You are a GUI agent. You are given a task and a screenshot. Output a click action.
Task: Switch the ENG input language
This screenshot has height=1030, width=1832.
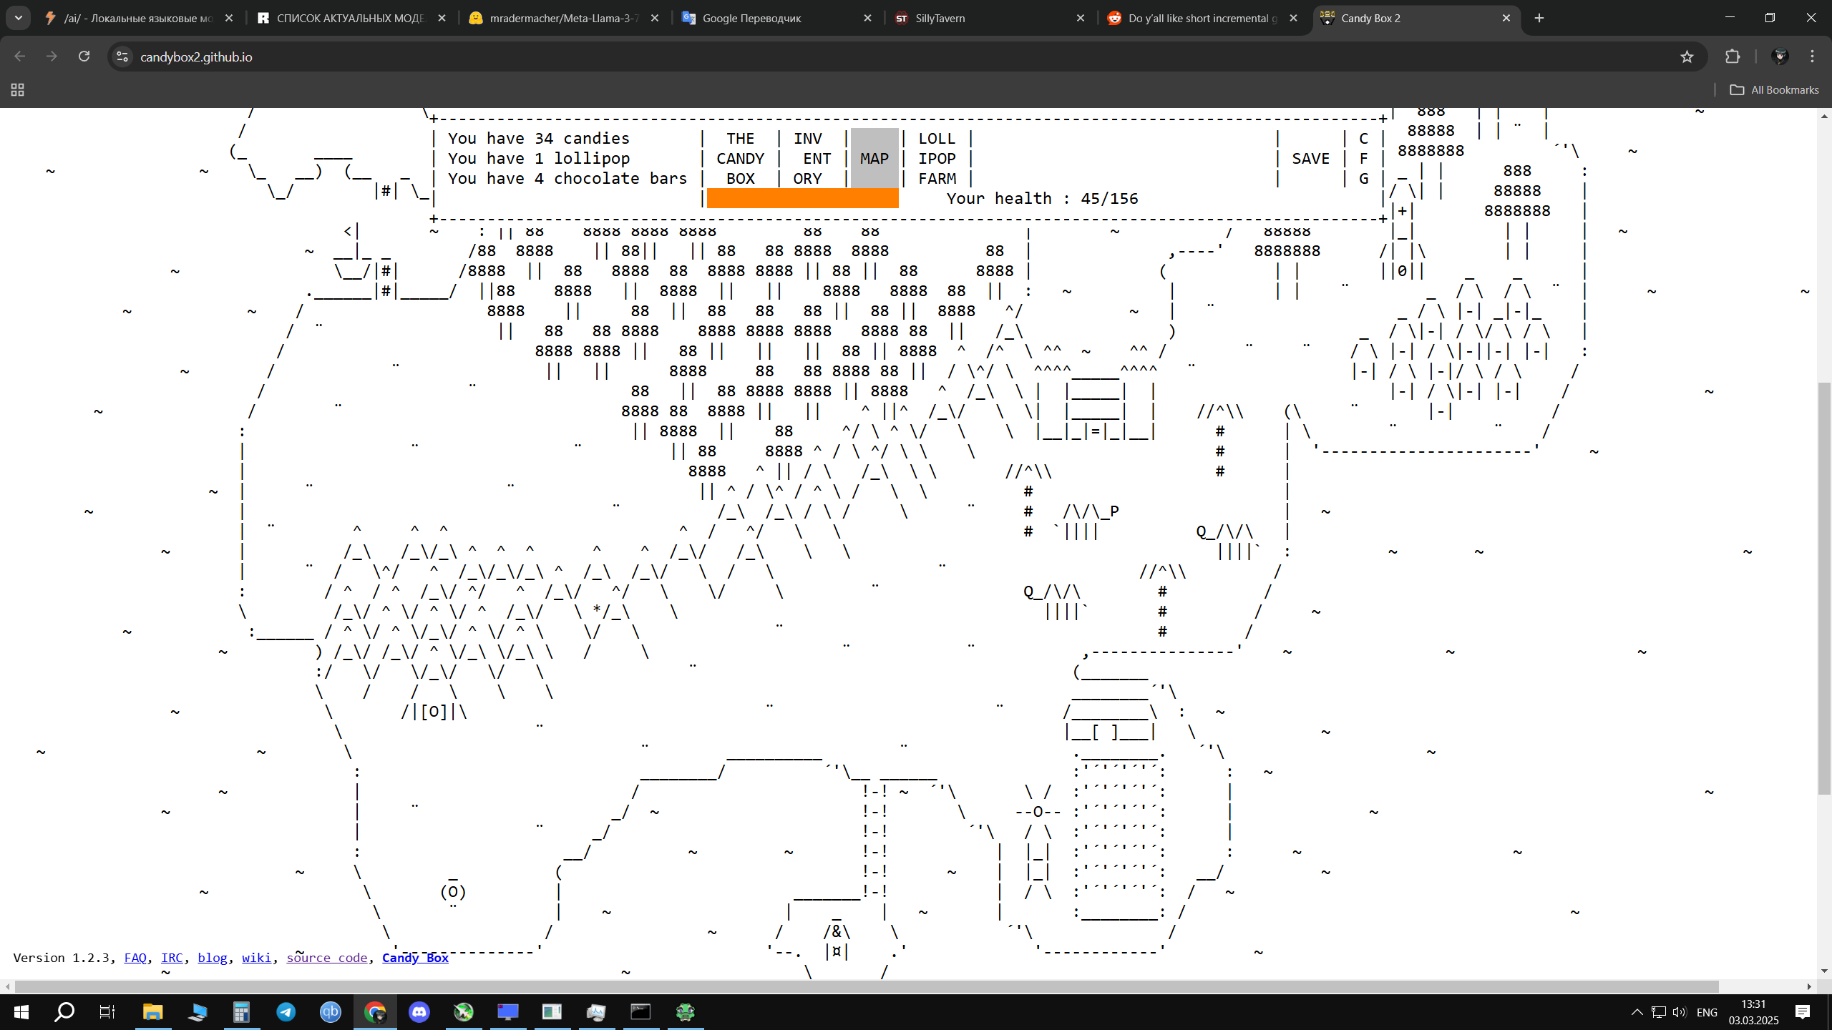[x=1707, y=1012]
